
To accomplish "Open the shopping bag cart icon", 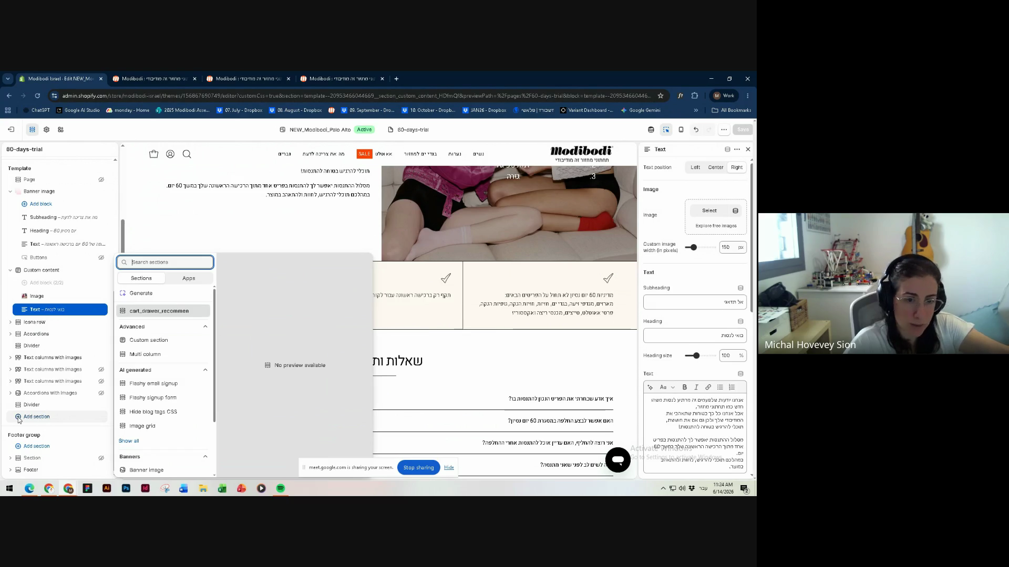I will (x=153, y=154).
